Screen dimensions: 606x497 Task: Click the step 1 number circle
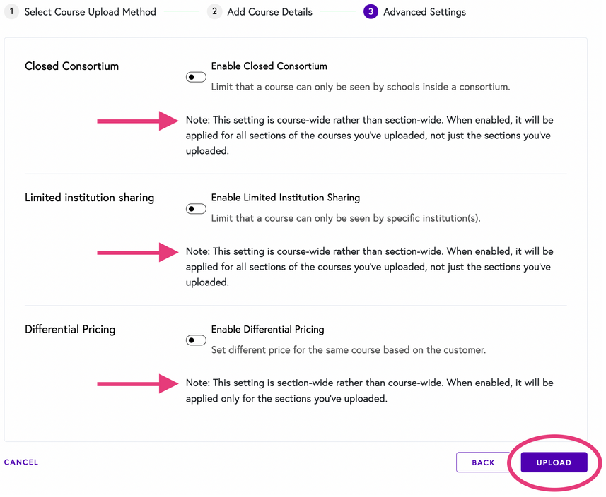[x=11, y=12]
